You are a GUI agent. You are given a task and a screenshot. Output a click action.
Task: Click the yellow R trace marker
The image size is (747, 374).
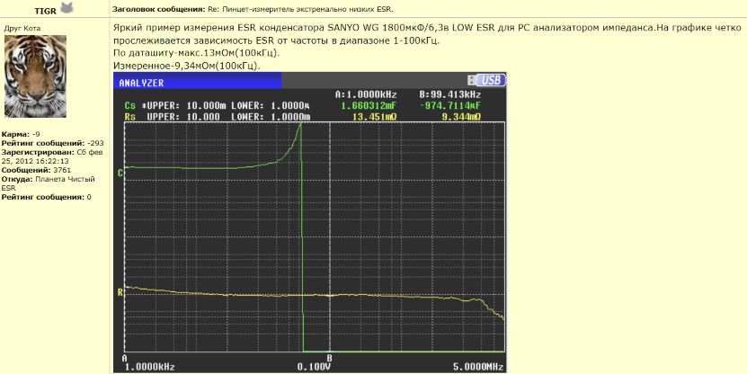click(x=120, y=292)
